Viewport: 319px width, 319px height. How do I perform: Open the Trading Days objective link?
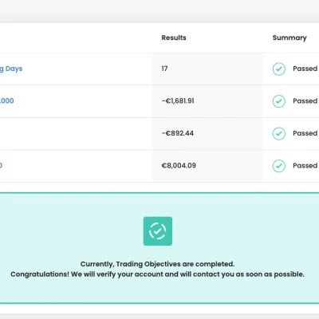[x=11, y=69]
